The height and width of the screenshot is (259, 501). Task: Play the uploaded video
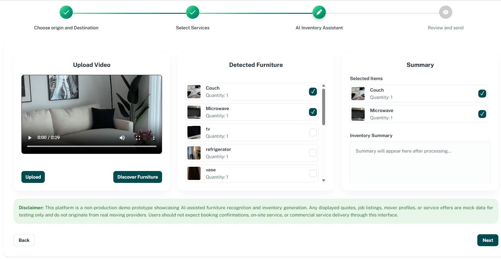pos(30,138)
